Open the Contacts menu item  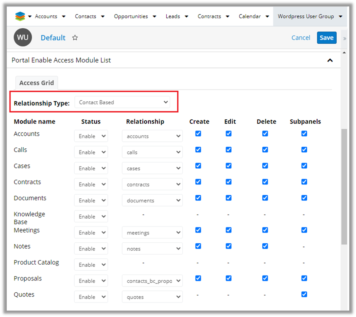pos(86,17)
